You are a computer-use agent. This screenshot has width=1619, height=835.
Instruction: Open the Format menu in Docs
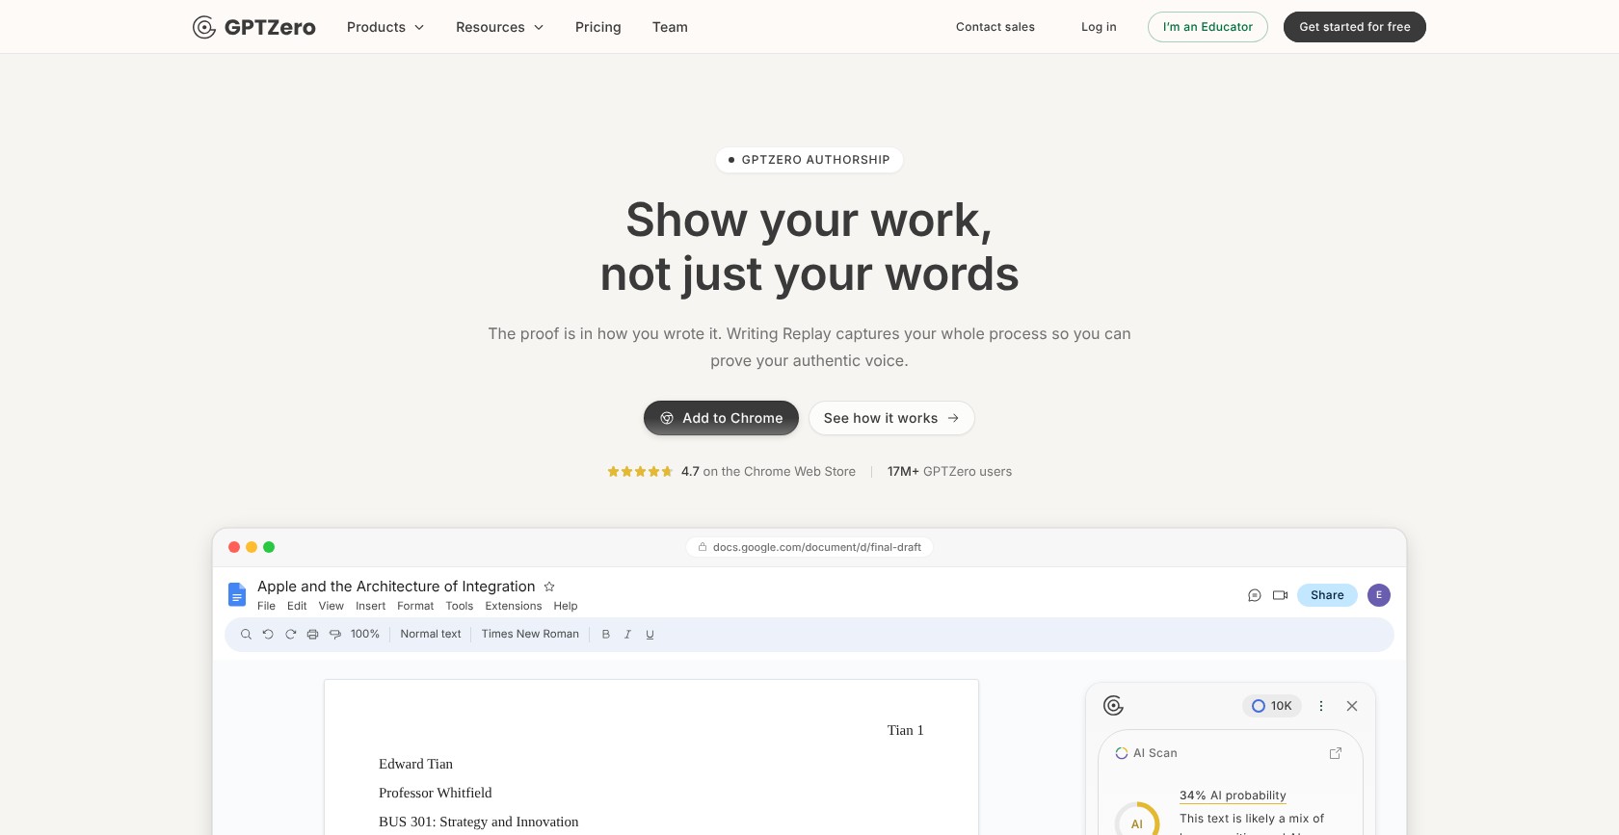[x=415, y=606]
